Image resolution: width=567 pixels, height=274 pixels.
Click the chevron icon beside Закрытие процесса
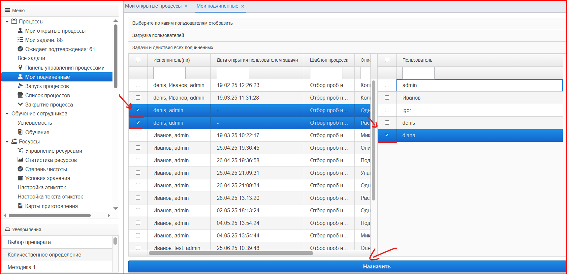coord(20,104)
